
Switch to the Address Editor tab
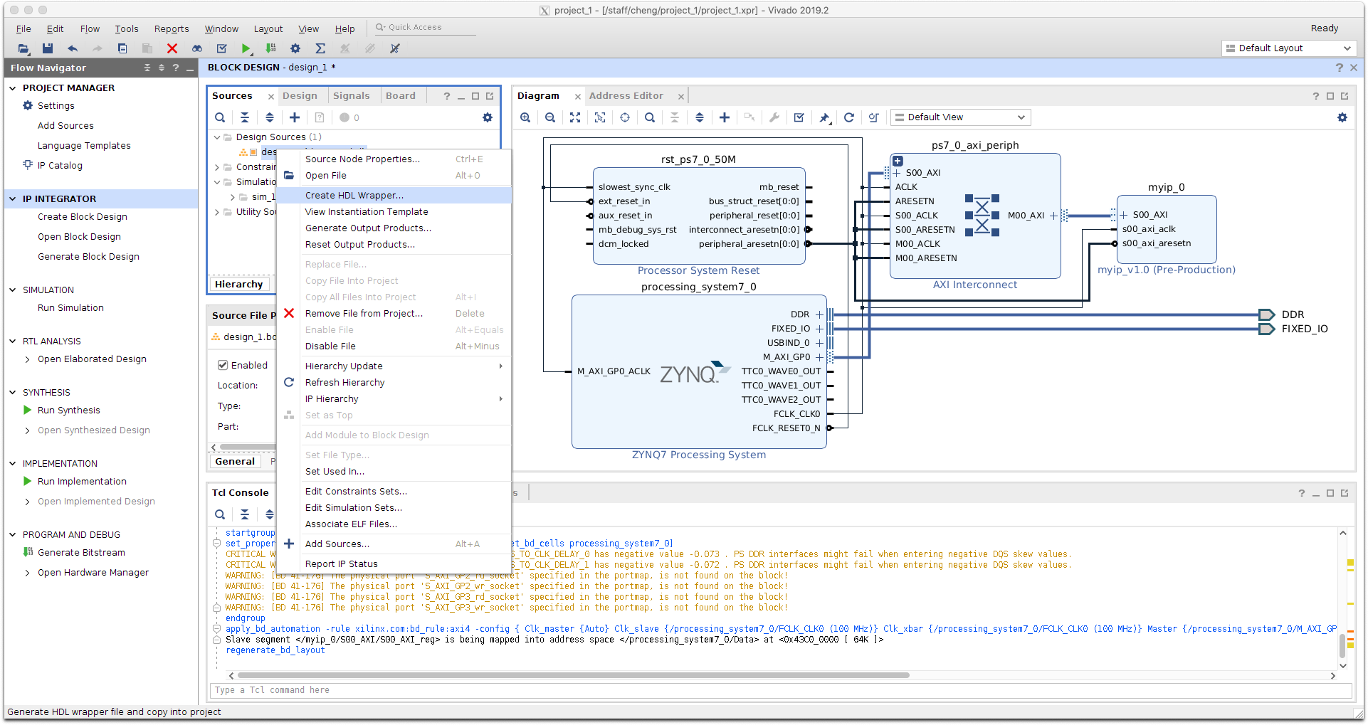(x=626, y=96)
